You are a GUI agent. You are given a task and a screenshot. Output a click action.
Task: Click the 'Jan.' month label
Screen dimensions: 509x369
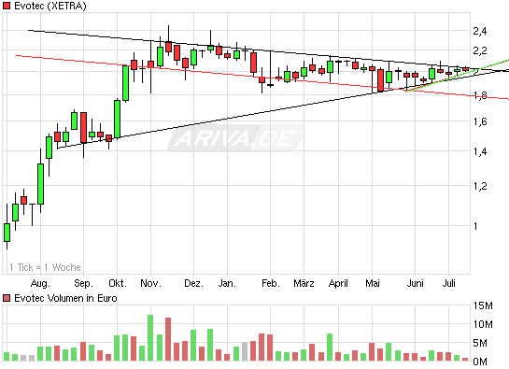(227, 283)
